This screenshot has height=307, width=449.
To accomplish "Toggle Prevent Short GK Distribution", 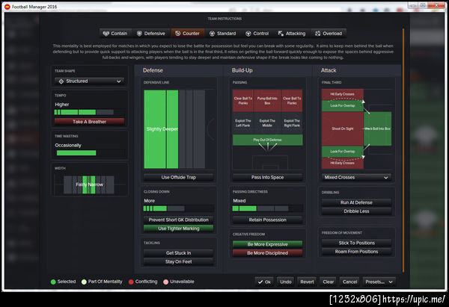I will click(x=178, y=220).
